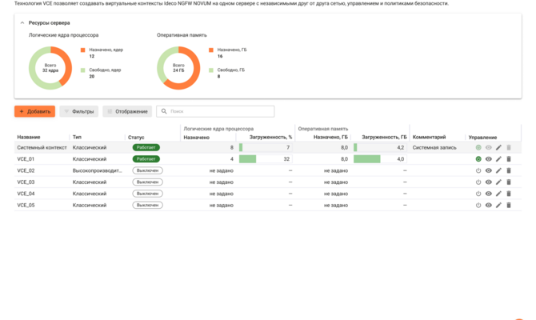Delete the VCE_01 context with trash icon
This screenshot has width=536, height=320.
(509, 159)
